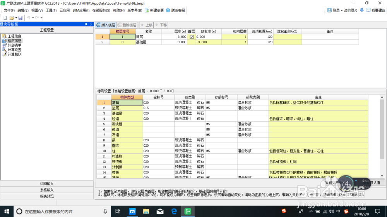Open the 编辑(E) menu
This screenshot has width=387, height=217.
tap(23, 10)
